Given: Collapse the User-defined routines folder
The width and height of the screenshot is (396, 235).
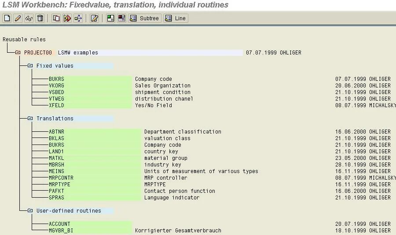Looking at the screenshot, I should pyautogui.click(x=30, y=210).
